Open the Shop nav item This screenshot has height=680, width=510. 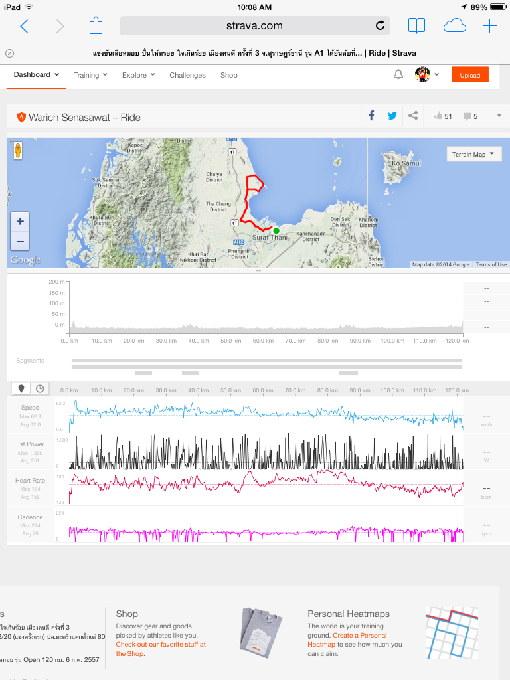[x=228, y=75]
